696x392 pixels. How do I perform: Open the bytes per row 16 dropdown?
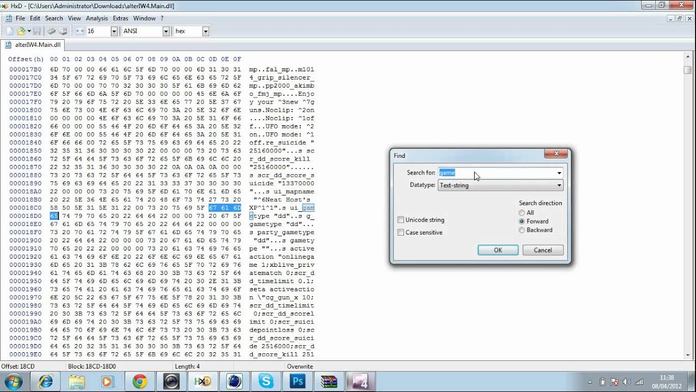coord(114,31)
